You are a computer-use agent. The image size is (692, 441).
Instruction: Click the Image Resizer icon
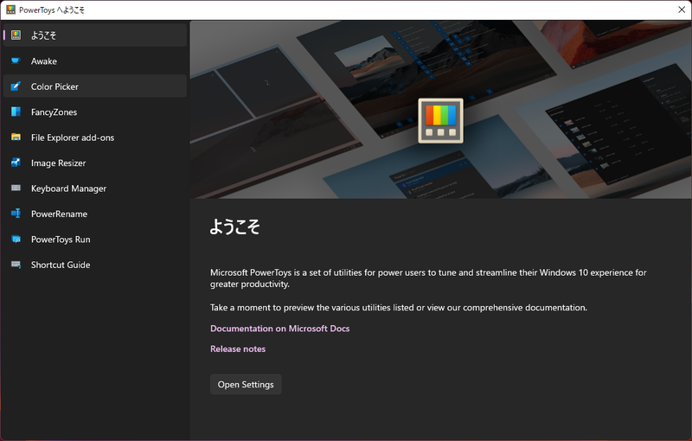16,163
